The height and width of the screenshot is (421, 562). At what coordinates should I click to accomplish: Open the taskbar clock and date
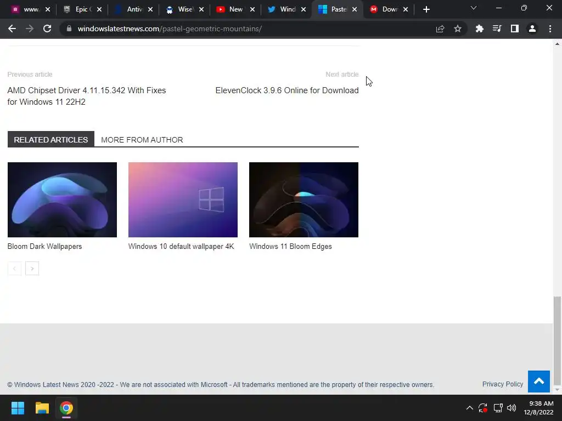click(539, 408)
